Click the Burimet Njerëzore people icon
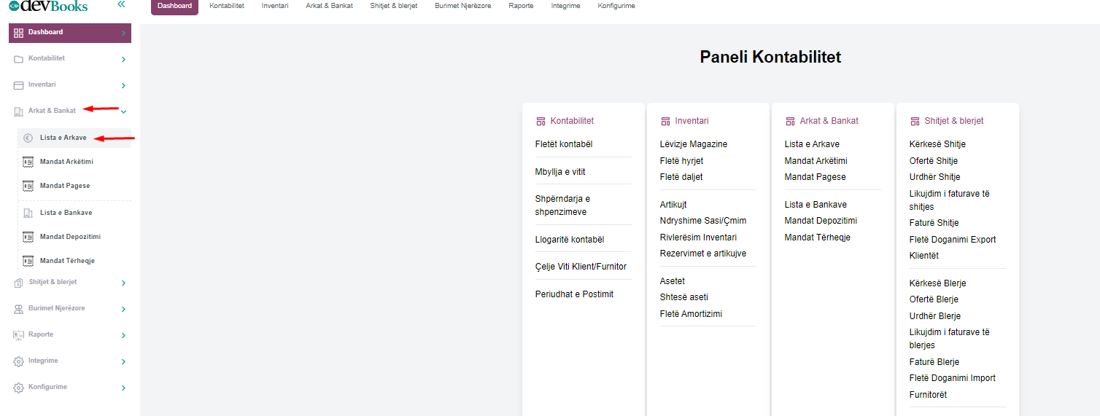This screenshot has width=1100, height=416. (x=19, y=309)
